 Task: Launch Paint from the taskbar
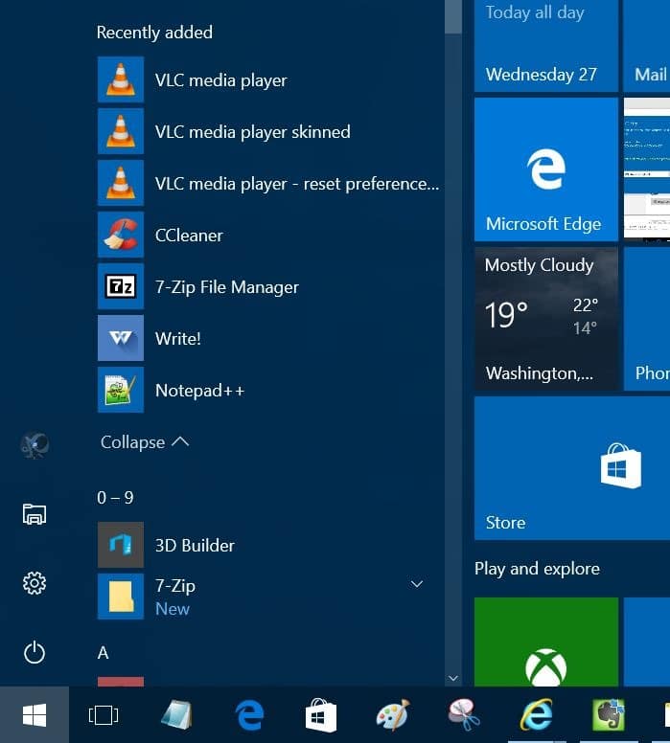393,714
